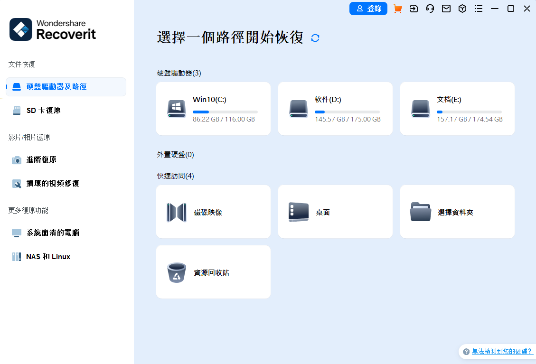Viewport: 536px width, 364px height.
Task: Select the 桌面 desktop recovery option
Action: pyautogui.click(x=335, y=212)
